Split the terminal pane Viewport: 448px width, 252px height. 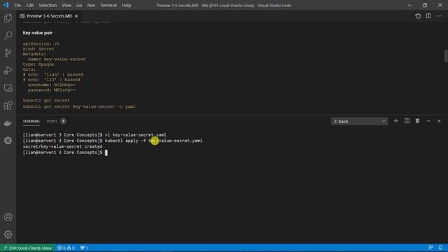pos(407,121)
